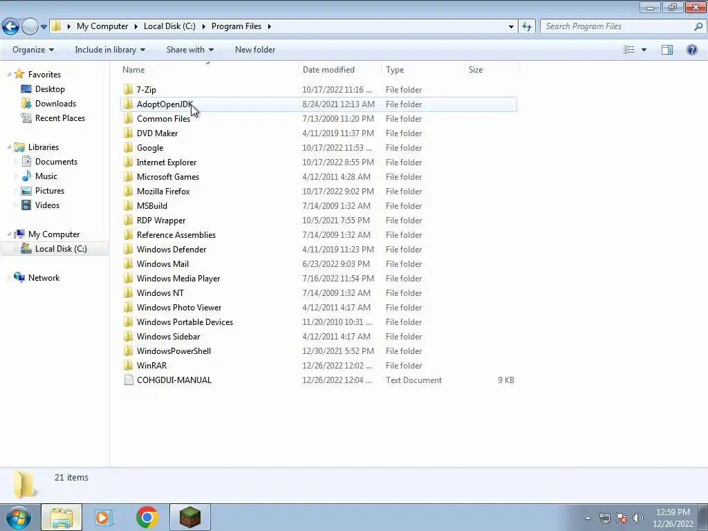Select the COHGDUI-MANUAL text document icon
Image resolution: width=708 pixels, height=531 pixels.
point(129,380)
